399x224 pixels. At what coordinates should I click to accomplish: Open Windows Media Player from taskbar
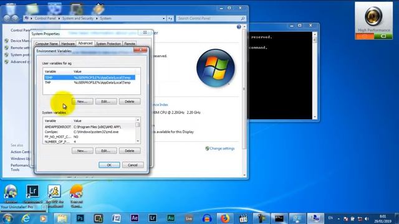point(43,218)
